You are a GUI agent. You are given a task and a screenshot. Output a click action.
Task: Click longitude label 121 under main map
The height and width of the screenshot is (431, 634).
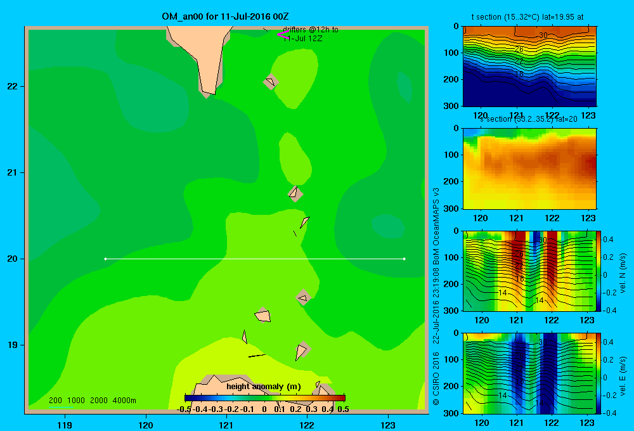point(226,425)
